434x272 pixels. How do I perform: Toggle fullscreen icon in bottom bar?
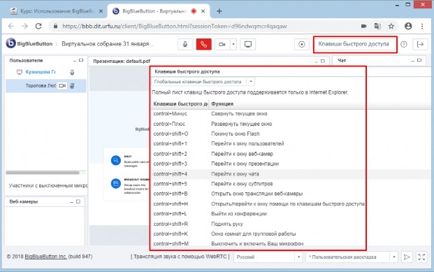(421, 257)
